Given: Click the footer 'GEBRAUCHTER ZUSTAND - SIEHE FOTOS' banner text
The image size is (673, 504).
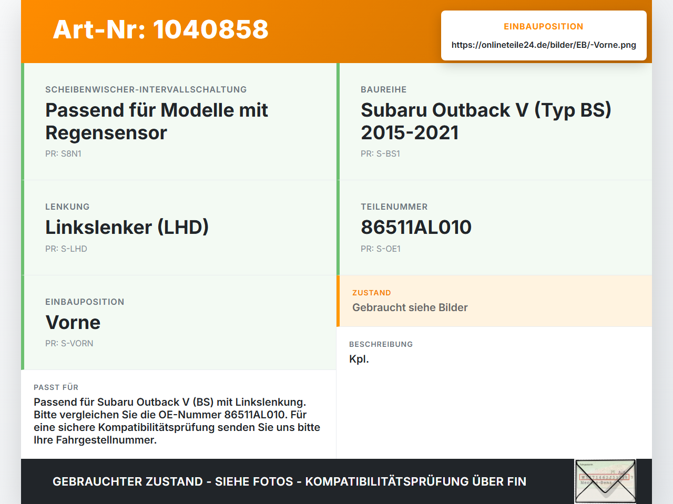Looking at the screenshot, I should tap(289, 481).
